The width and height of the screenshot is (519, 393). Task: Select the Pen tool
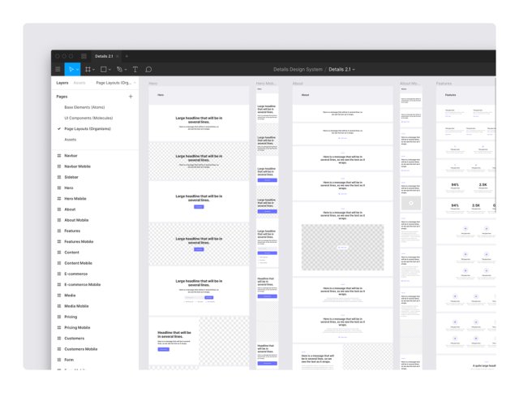click(x=119, y=69)
